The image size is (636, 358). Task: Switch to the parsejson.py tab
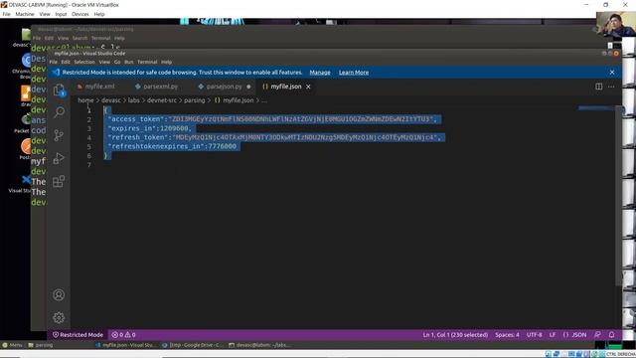pos(225,87)
